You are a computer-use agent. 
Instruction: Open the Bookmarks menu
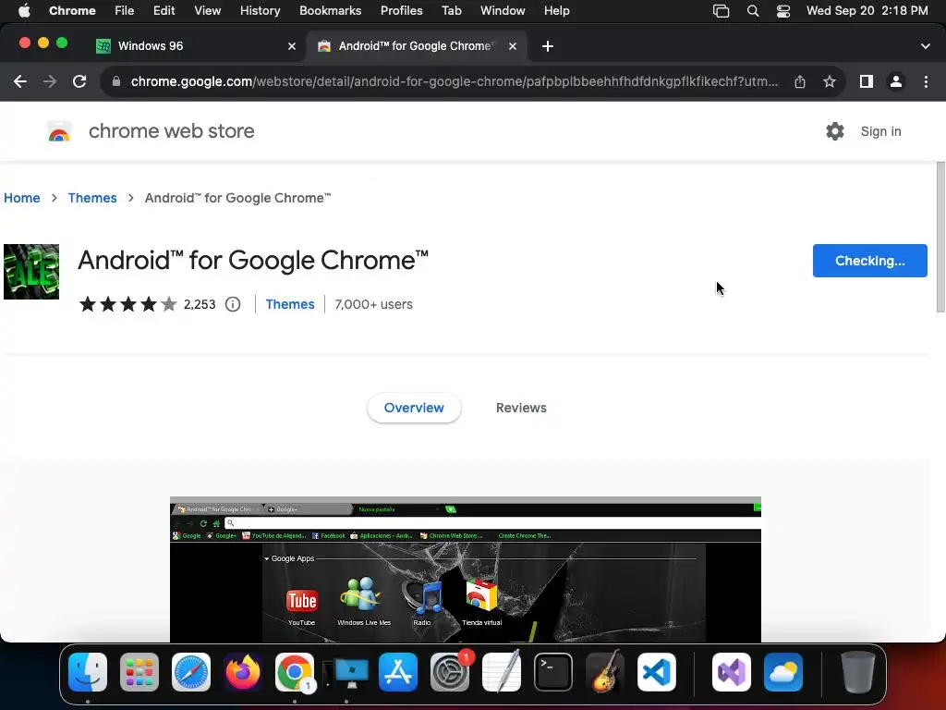[x=330, y=11]
